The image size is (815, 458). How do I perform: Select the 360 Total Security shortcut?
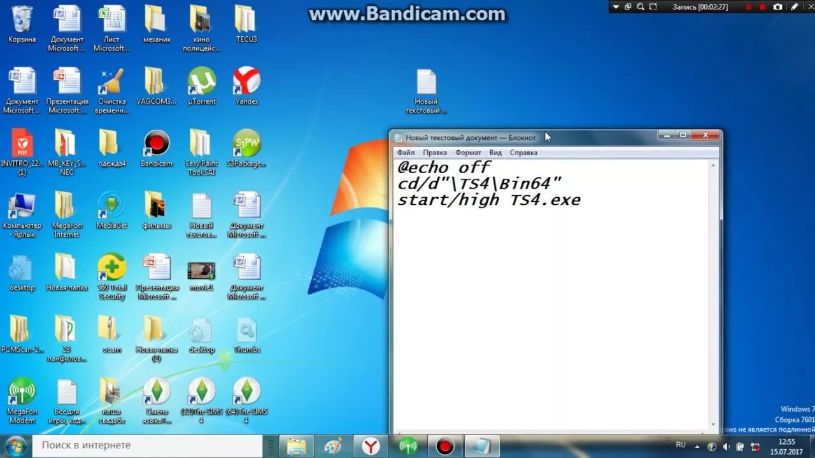click(x=111, y=277)
